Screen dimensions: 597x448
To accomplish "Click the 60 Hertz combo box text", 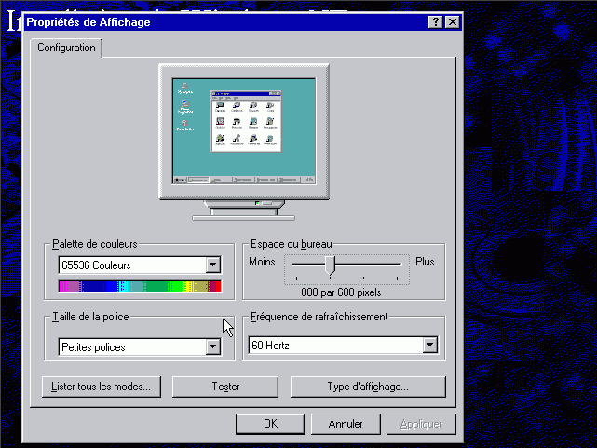I will click(333, 346).
